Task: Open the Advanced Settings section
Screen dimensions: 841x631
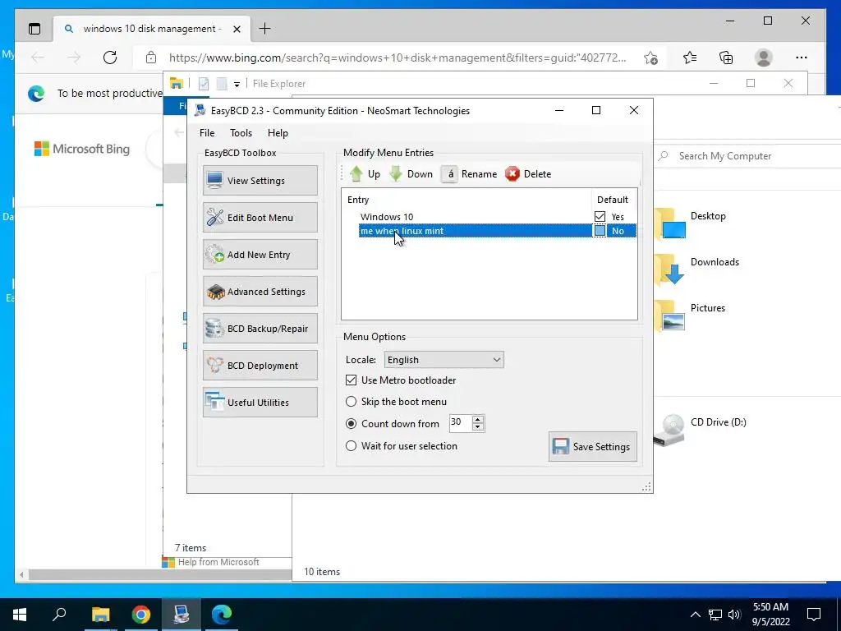Action: [x=260, y=292]
